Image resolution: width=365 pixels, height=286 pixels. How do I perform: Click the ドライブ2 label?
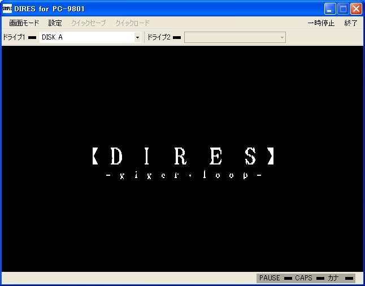click(x=159, y=37)
